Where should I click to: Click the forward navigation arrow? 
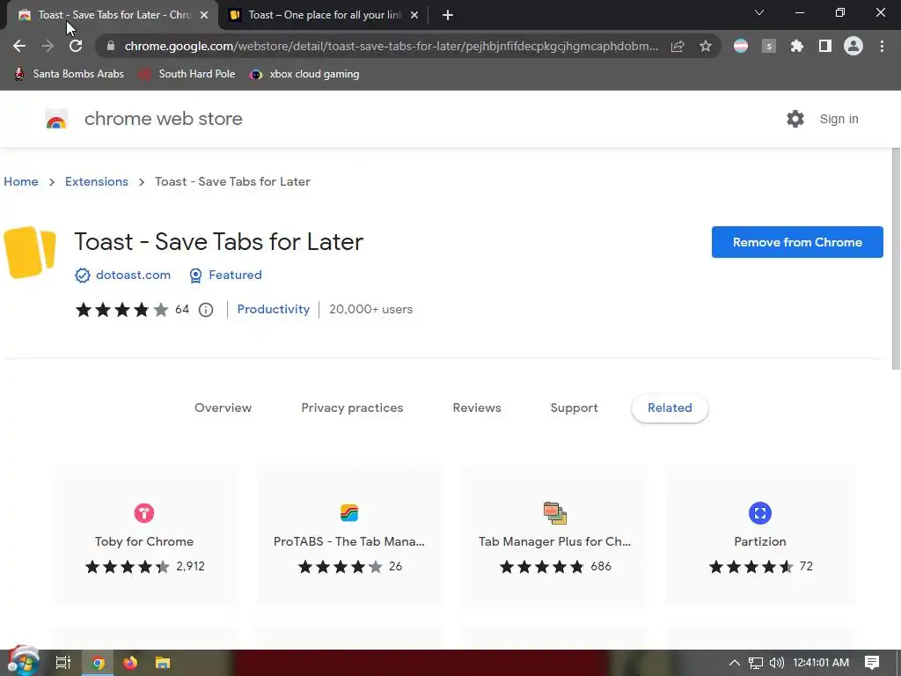[x=48, y=46]
